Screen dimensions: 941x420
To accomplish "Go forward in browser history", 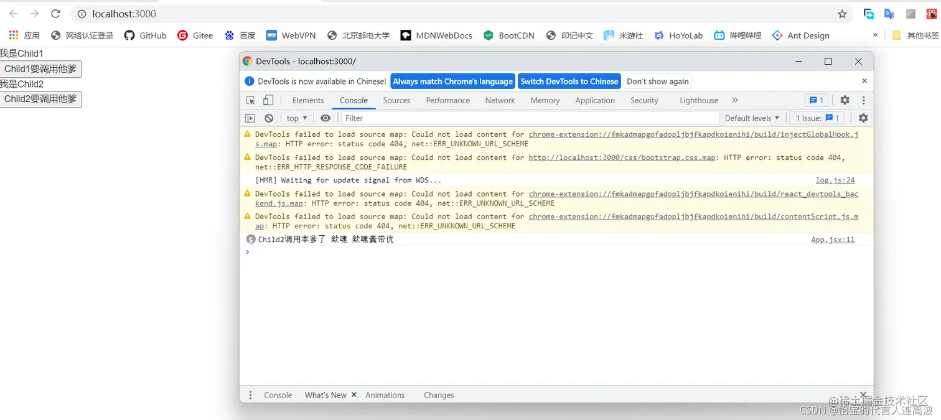I will [34, 14].
